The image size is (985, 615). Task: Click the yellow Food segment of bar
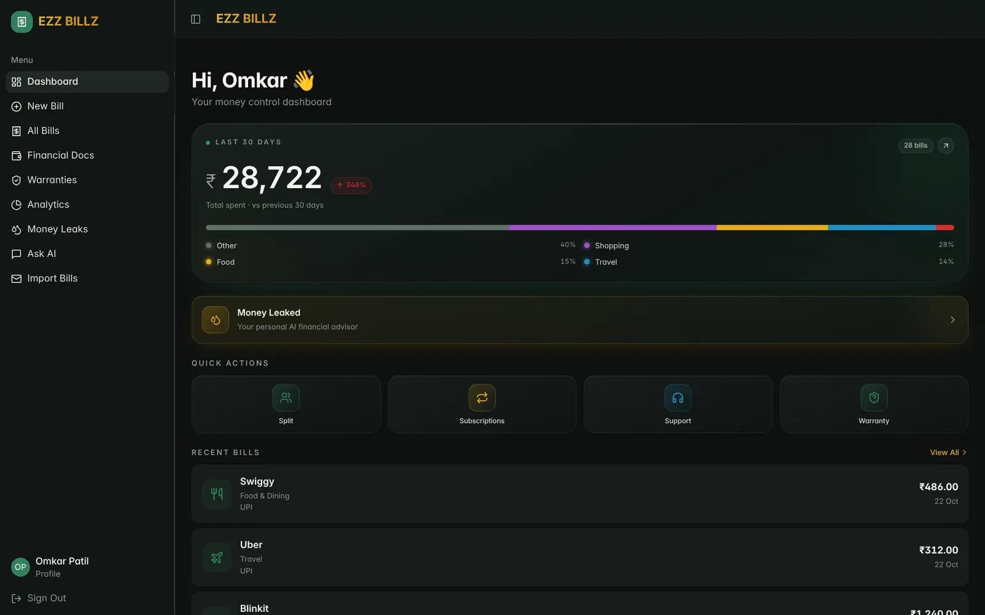[x=772, y=228]
